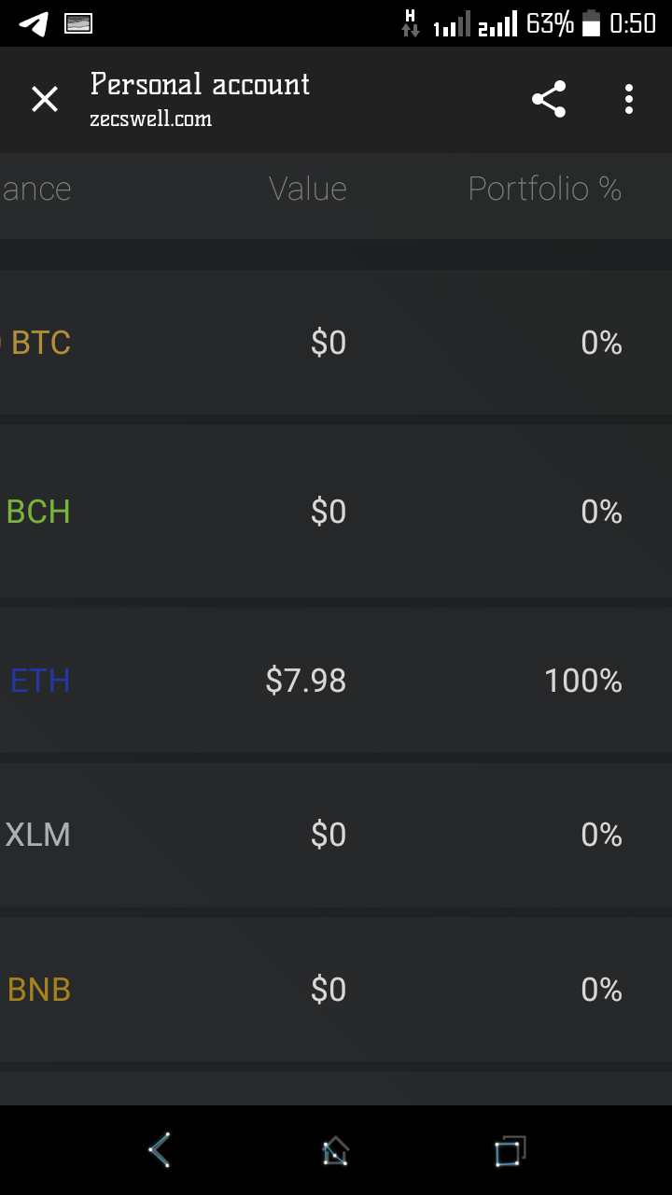
Task: Tap the zecswell.com address text
Action: [151, 119]
